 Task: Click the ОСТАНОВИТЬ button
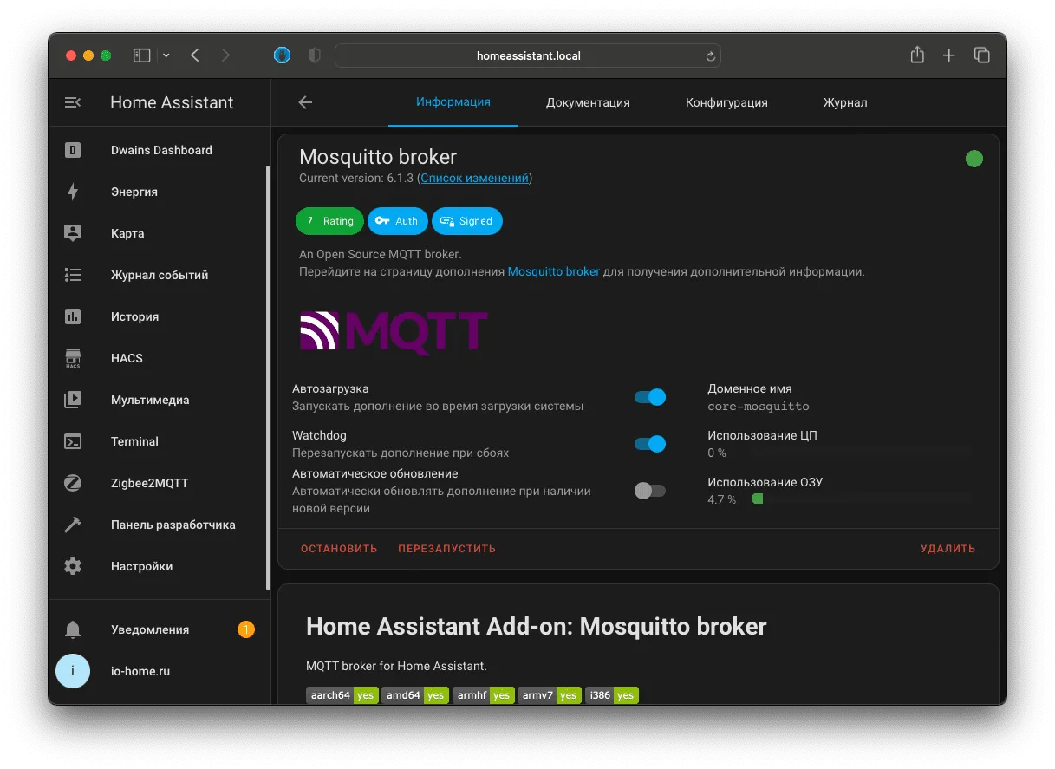tap(339, 549)
